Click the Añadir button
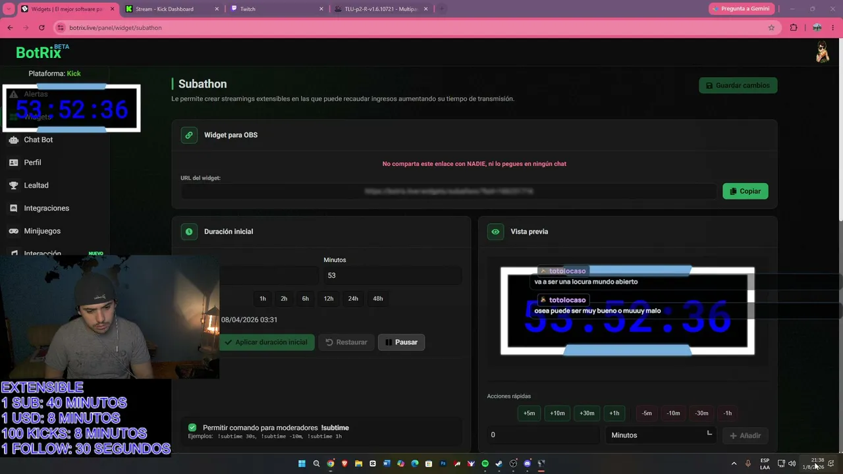 click(745, 435)
